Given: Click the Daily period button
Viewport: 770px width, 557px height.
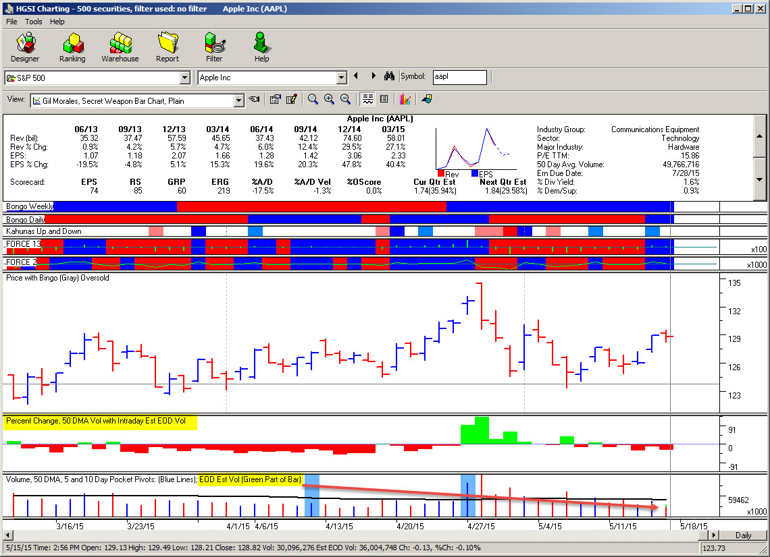Looking at the screenshot, I should pyautogui.click(x=743, y=535).
